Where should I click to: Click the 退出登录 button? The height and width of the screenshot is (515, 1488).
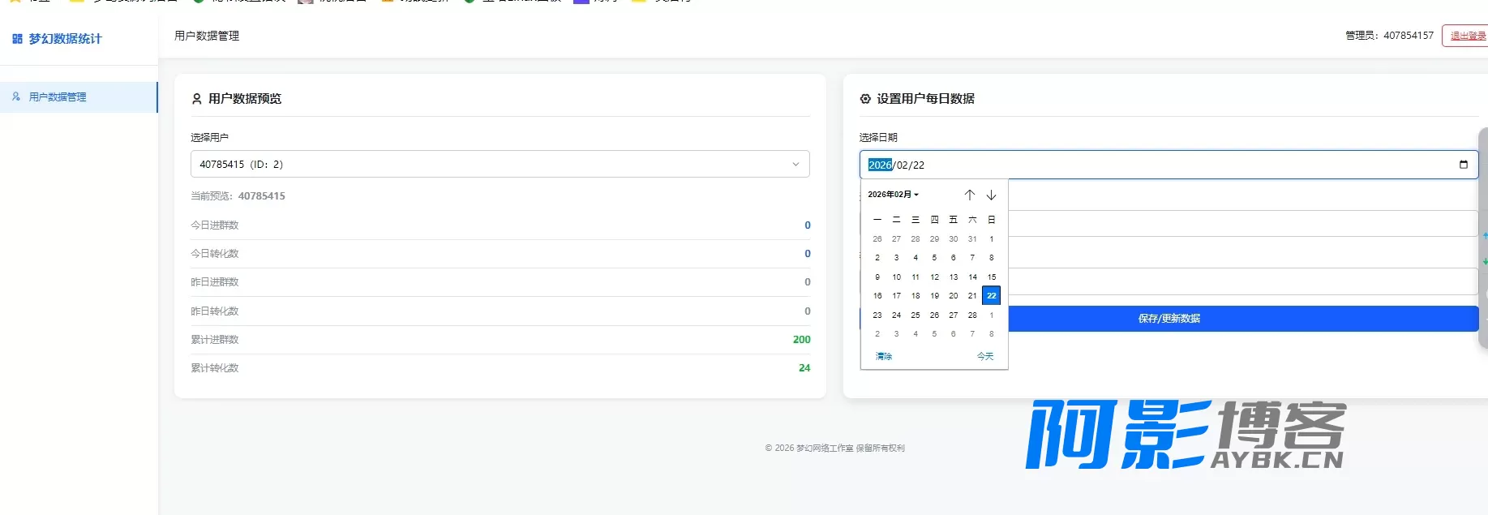click(1466, 36)
